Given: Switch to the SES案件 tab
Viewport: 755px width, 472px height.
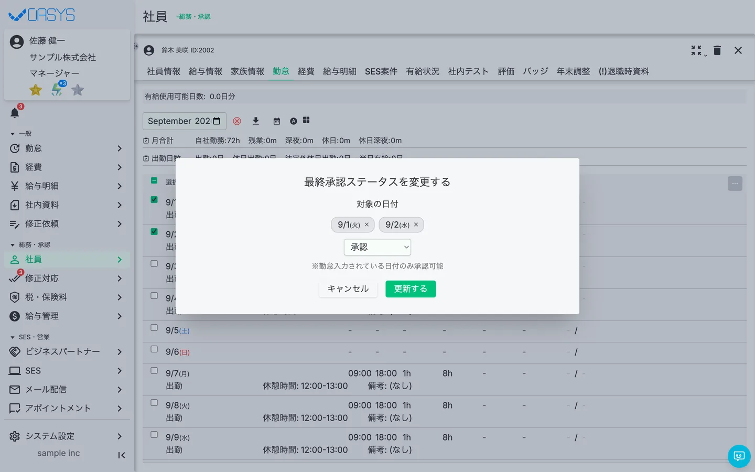Looking at the screenshot, I should coord(381,71).
